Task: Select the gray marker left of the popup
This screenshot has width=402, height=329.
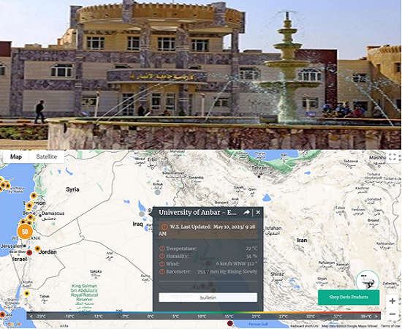Action: pos(142,214)
